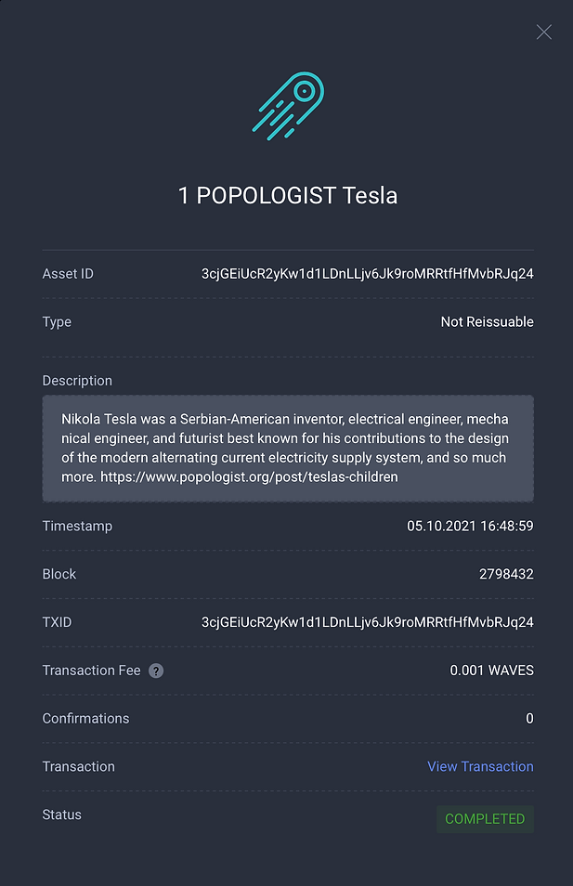The height and width of the screenshot is (886, 573).
Task: Click the teal comet asset icon
Action: tap(287, 107)
